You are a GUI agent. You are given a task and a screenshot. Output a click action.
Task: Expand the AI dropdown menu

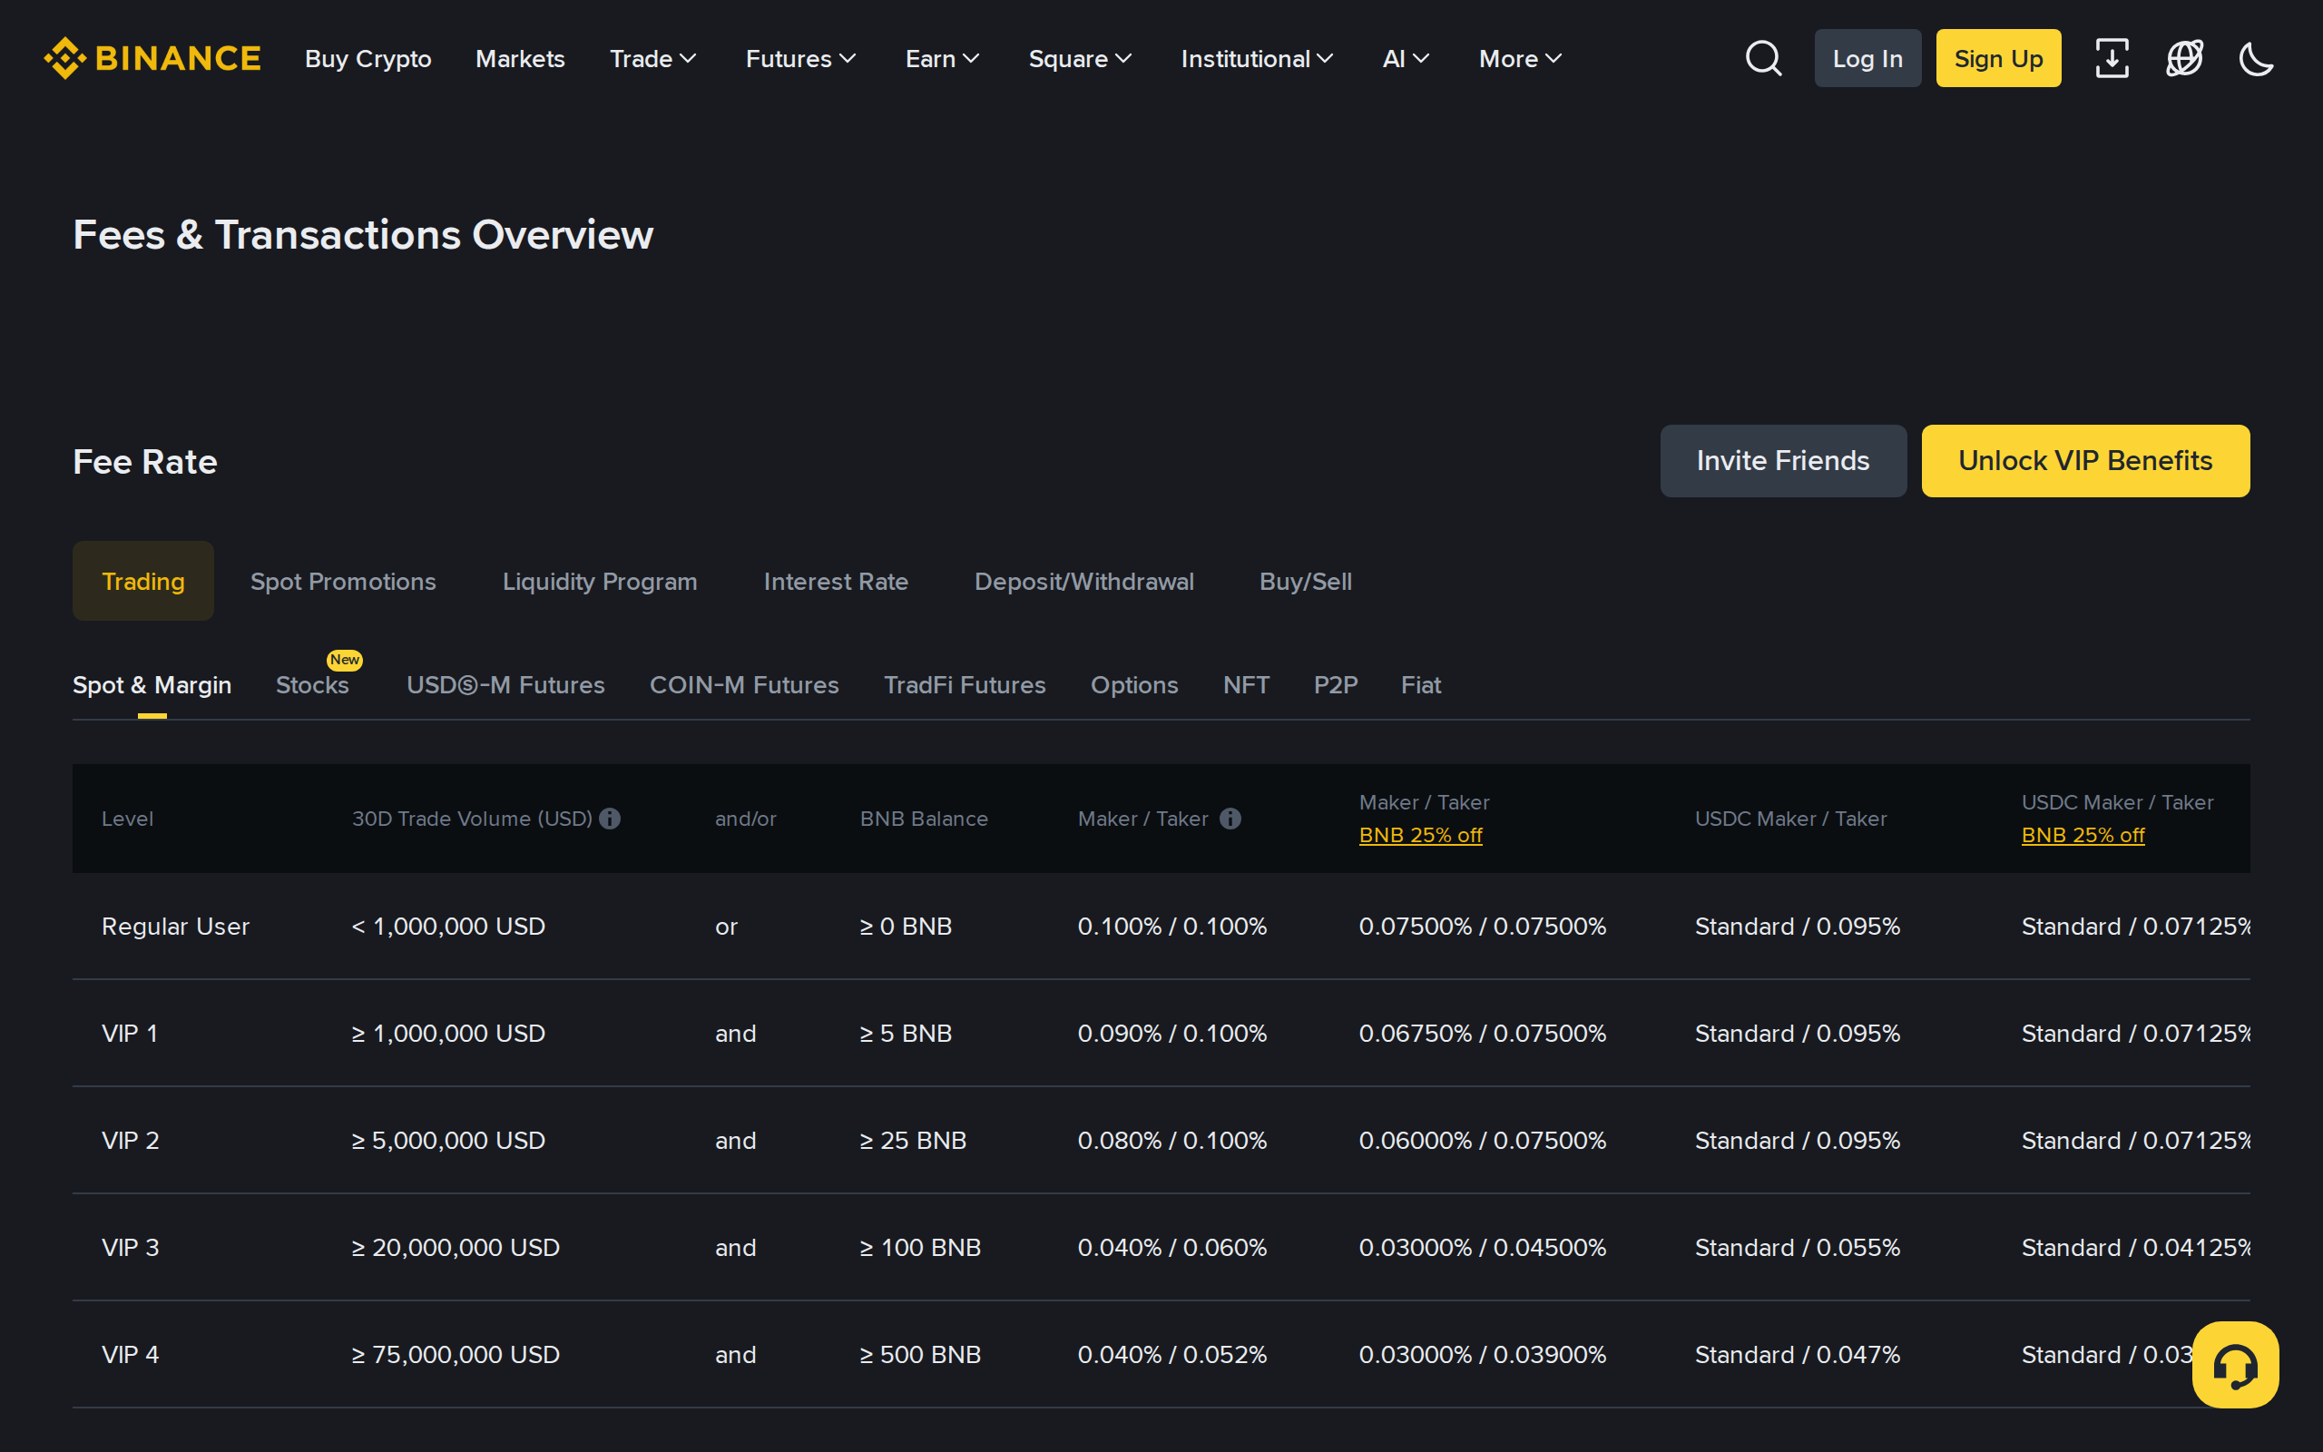tap(1406, 59)
